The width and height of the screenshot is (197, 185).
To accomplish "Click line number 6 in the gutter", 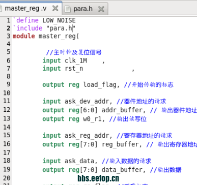I will click(x=9, y=60).
